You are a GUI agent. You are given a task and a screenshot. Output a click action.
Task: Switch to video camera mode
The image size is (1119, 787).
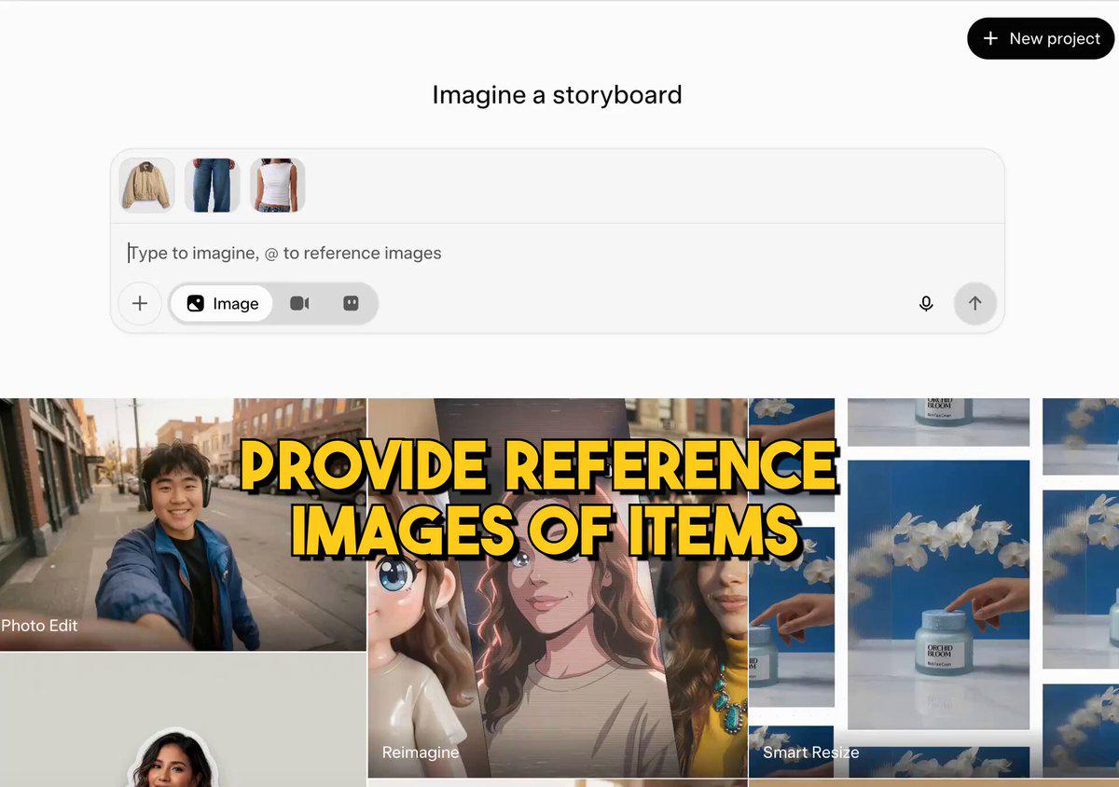tap(299, 303)
